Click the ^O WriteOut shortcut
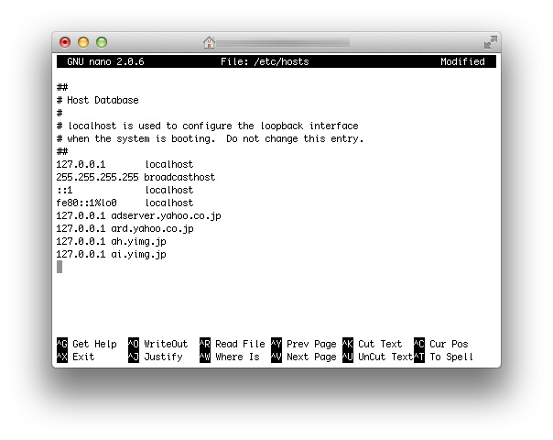 (158, 344)
